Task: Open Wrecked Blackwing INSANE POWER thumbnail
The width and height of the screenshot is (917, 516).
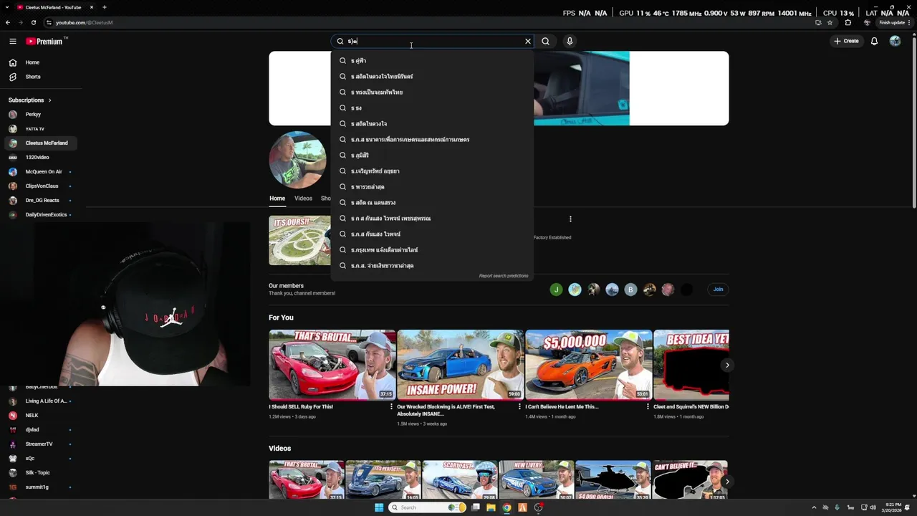Action: click(x=461, y=365)
